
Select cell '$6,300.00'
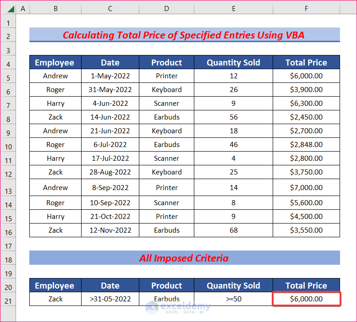click(306, 104)
